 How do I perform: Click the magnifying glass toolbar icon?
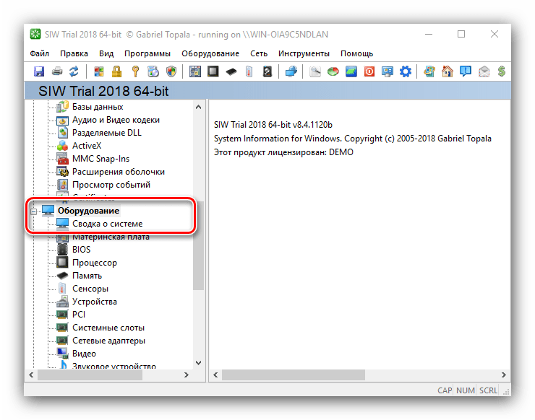point(315,71)
